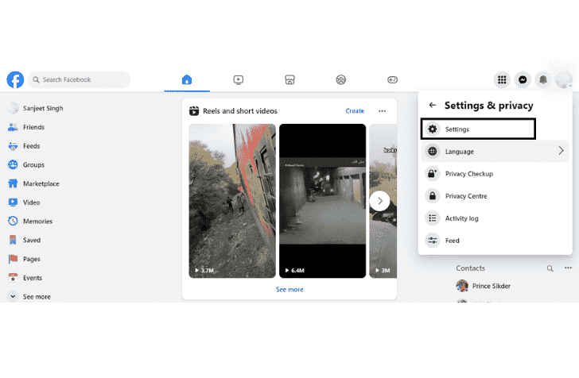Go to the Home tab
The width and height of the screenshot is (579, 378).
187,79
